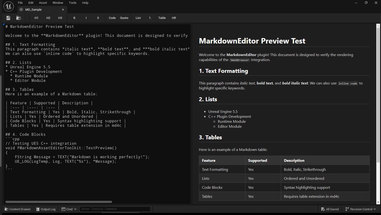Click preview bullet 'Editor Module'
The width and height of the screenshot is (381, 215).
(x=230, y=126)
